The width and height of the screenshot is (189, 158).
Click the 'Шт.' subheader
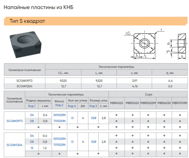pyautogui.click(x=83, y=106)
